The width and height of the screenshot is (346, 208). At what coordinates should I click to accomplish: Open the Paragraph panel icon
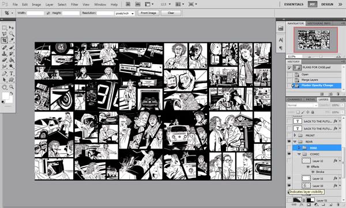pyautogui.click(x=281, y=48)
